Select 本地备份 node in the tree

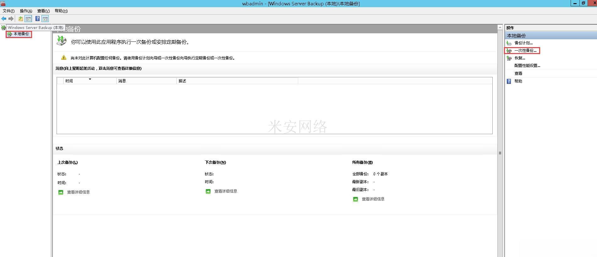pyautogui.click(x=21, y=34)
